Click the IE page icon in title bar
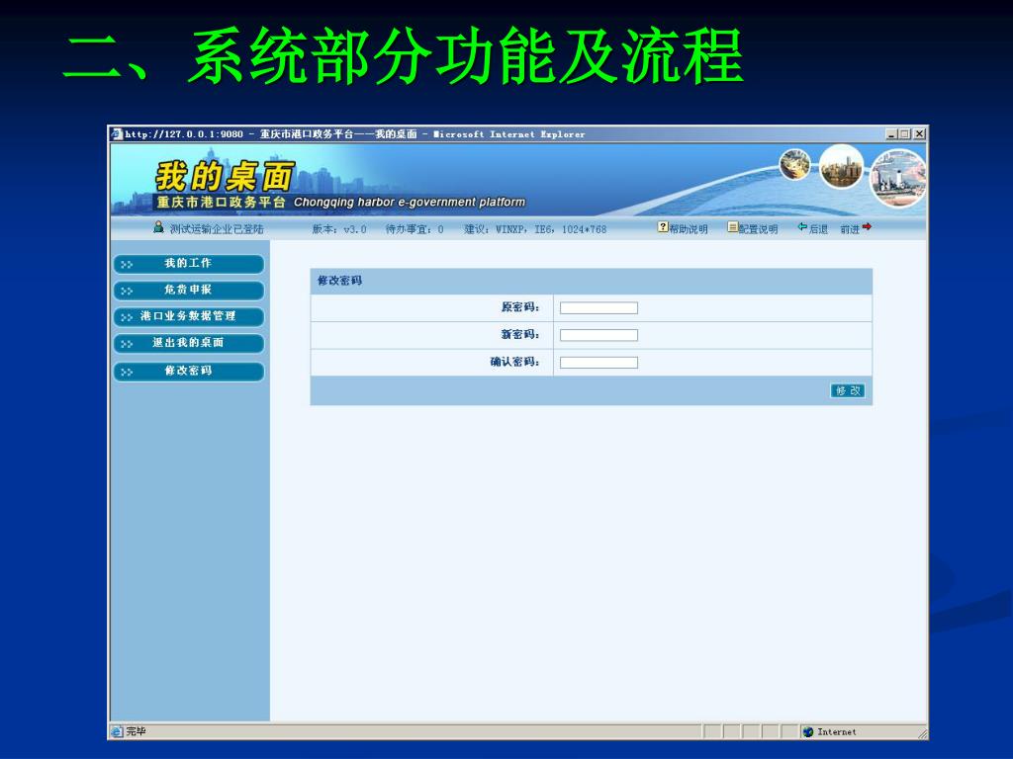 (x=117, y=134)
